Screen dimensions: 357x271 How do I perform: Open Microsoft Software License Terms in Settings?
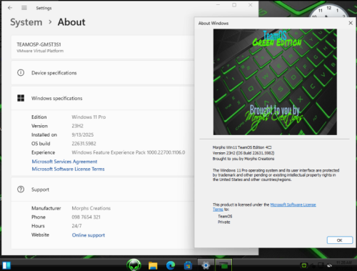(68, 169)
